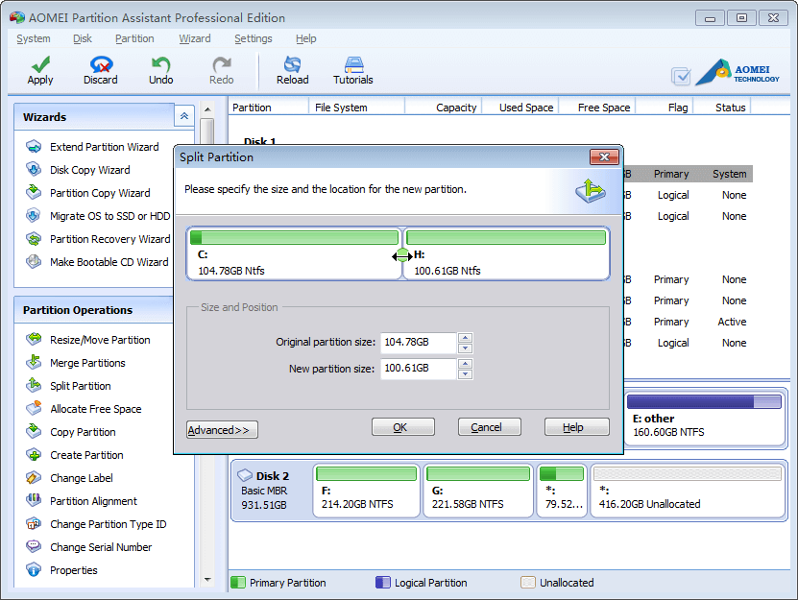Screen dimensions: 798x600
Task: Increase original partition size with up arrow
Action: click(465, 337)
